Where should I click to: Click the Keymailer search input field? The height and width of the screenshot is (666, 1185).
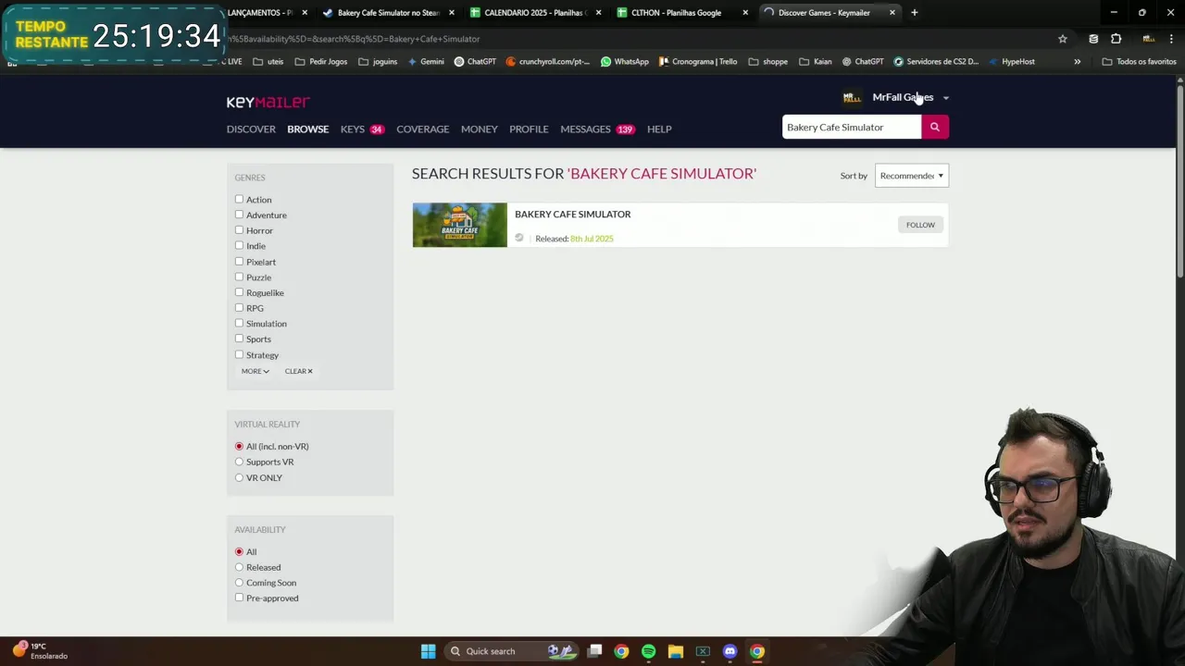pos(852,127)
